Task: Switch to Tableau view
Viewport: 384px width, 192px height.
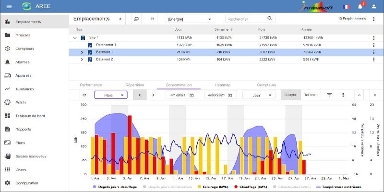Action: tap(311, 95)
